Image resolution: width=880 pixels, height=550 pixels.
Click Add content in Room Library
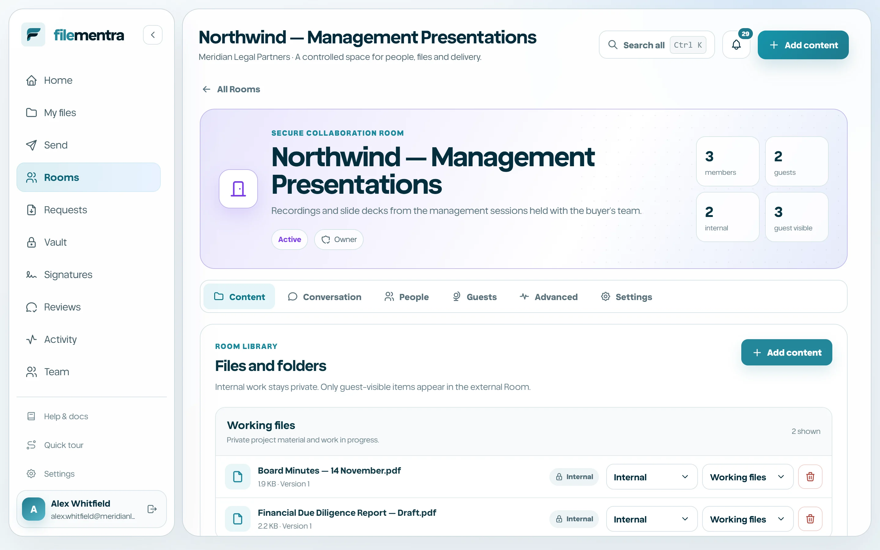(787, 352)
